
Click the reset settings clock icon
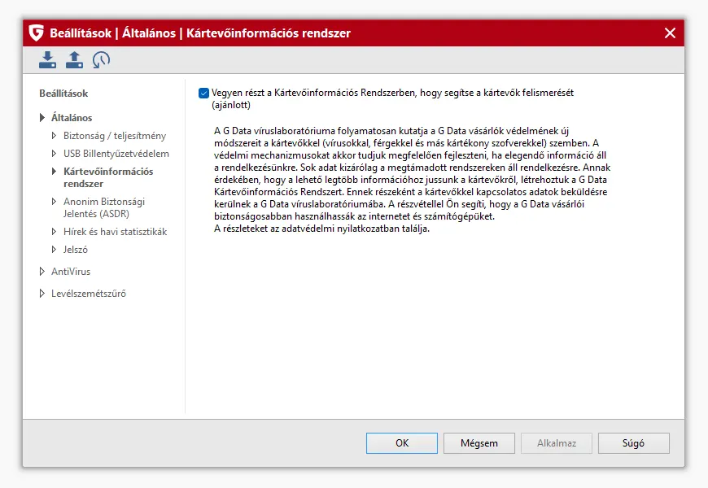click(x=101, y=59)
